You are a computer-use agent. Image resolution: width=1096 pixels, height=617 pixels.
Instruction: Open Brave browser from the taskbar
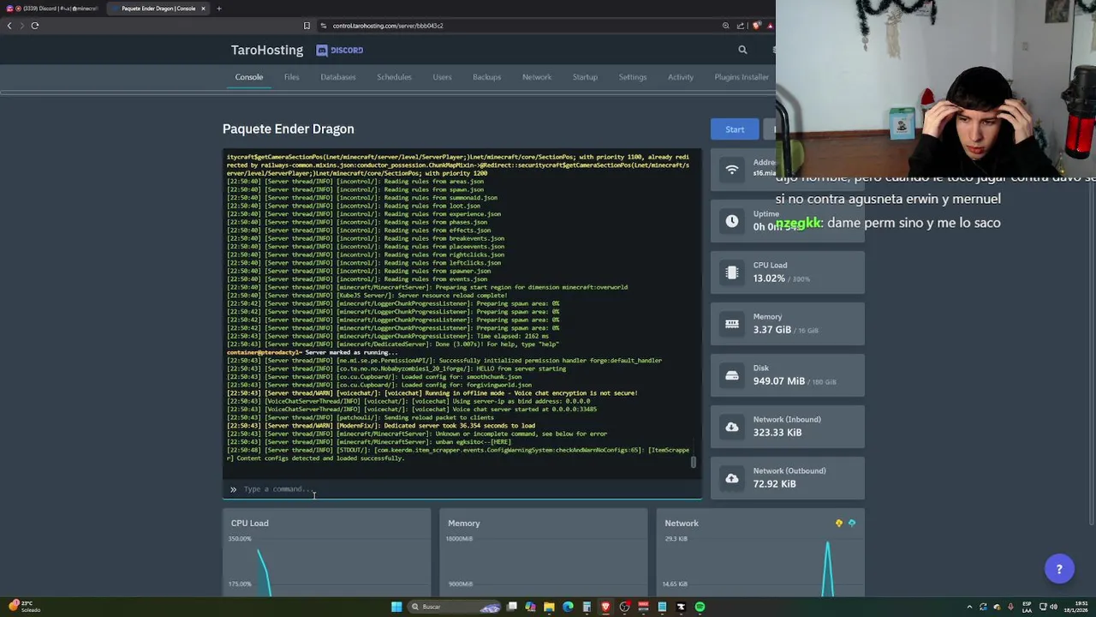pyautogui.click(x=605, y=607)
